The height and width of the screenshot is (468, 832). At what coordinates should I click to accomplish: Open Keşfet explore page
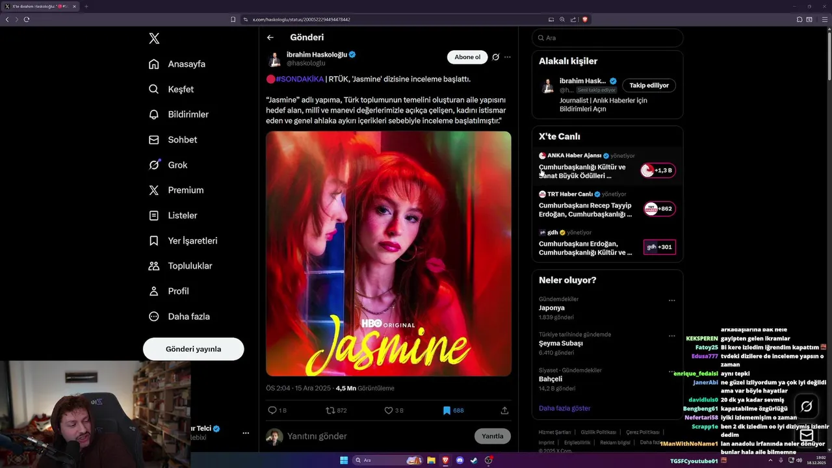(172, 89)
